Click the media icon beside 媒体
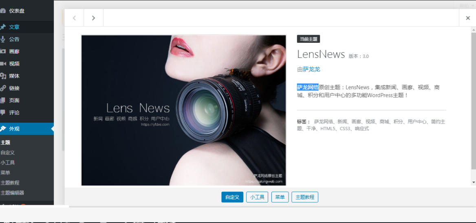Screen dimensions: 476x223 click(x=3, y=76)
